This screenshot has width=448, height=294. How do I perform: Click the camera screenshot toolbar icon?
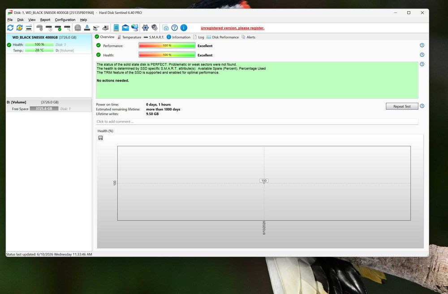(x=165, y=28)
